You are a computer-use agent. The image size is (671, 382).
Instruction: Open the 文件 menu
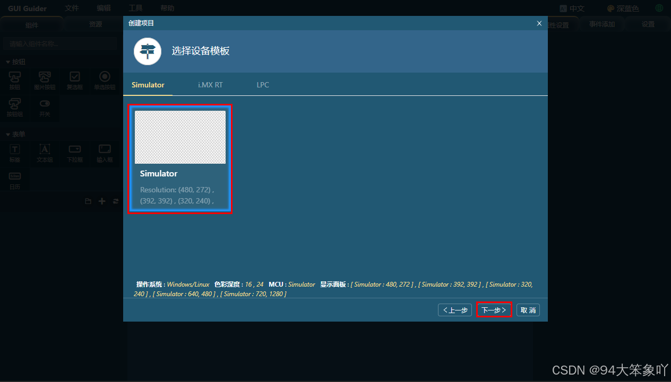click(x=72, y=8)
